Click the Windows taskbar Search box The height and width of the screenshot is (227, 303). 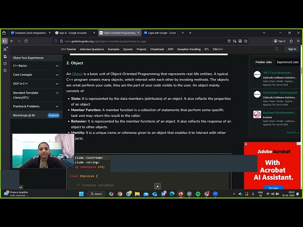tap(96, 194)
